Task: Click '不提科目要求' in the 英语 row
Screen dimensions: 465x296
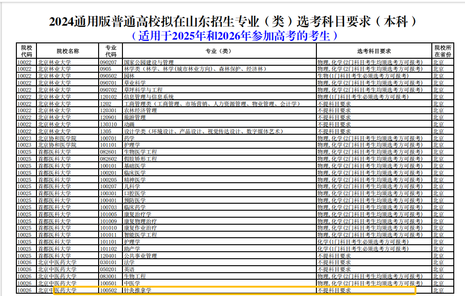Action: click(x=334, y=269)
